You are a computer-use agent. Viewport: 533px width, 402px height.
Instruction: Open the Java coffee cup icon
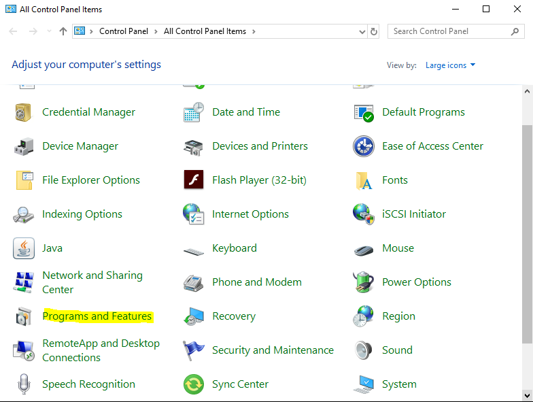[24, 248]
